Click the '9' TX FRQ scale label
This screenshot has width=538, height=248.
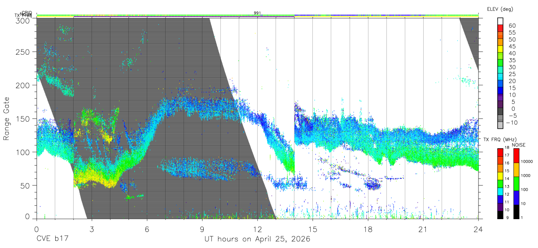click(x=508, y=218)
